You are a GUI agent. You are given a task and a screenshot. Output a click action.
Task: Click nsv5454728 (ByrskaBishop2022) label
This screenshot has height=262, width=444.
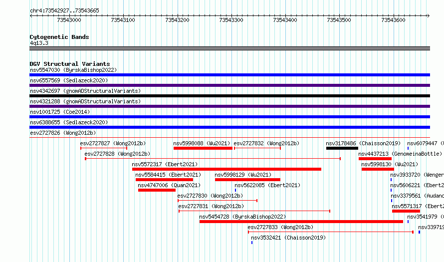[x=242, y=217]
